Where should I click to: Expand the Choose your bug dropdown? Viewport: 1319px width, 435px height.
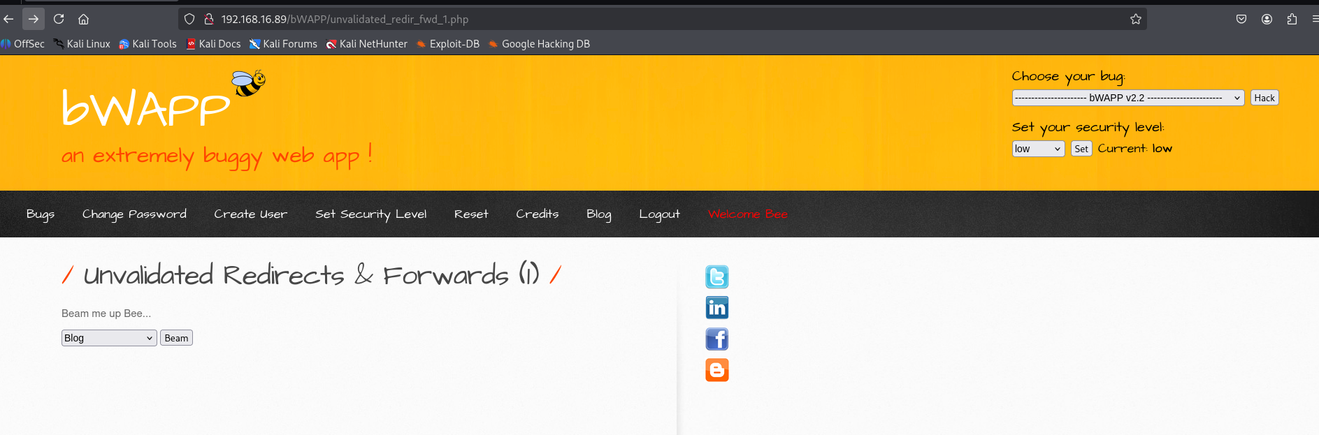point(1128,98)
